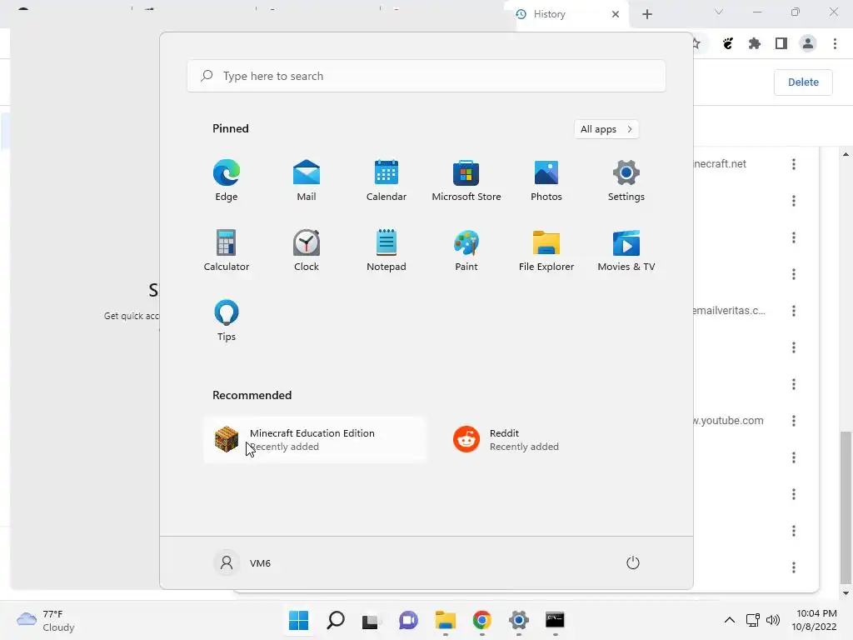Expand the All apps list

606,129
